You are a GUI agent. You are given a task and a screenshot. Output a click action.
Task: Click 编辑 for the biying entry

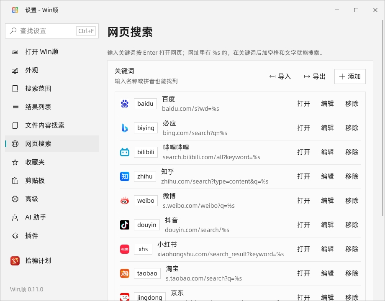point(328,128)
